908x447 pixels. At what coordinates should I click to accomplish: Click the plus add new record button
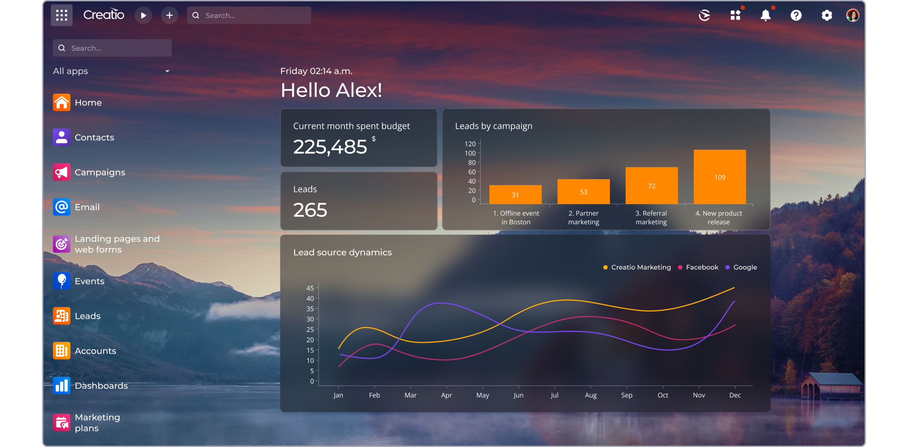pos(169,15)
